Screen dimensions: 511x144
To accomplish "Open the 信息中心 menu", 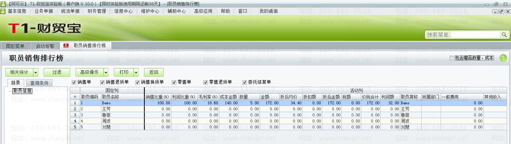I will coord(123,11).
